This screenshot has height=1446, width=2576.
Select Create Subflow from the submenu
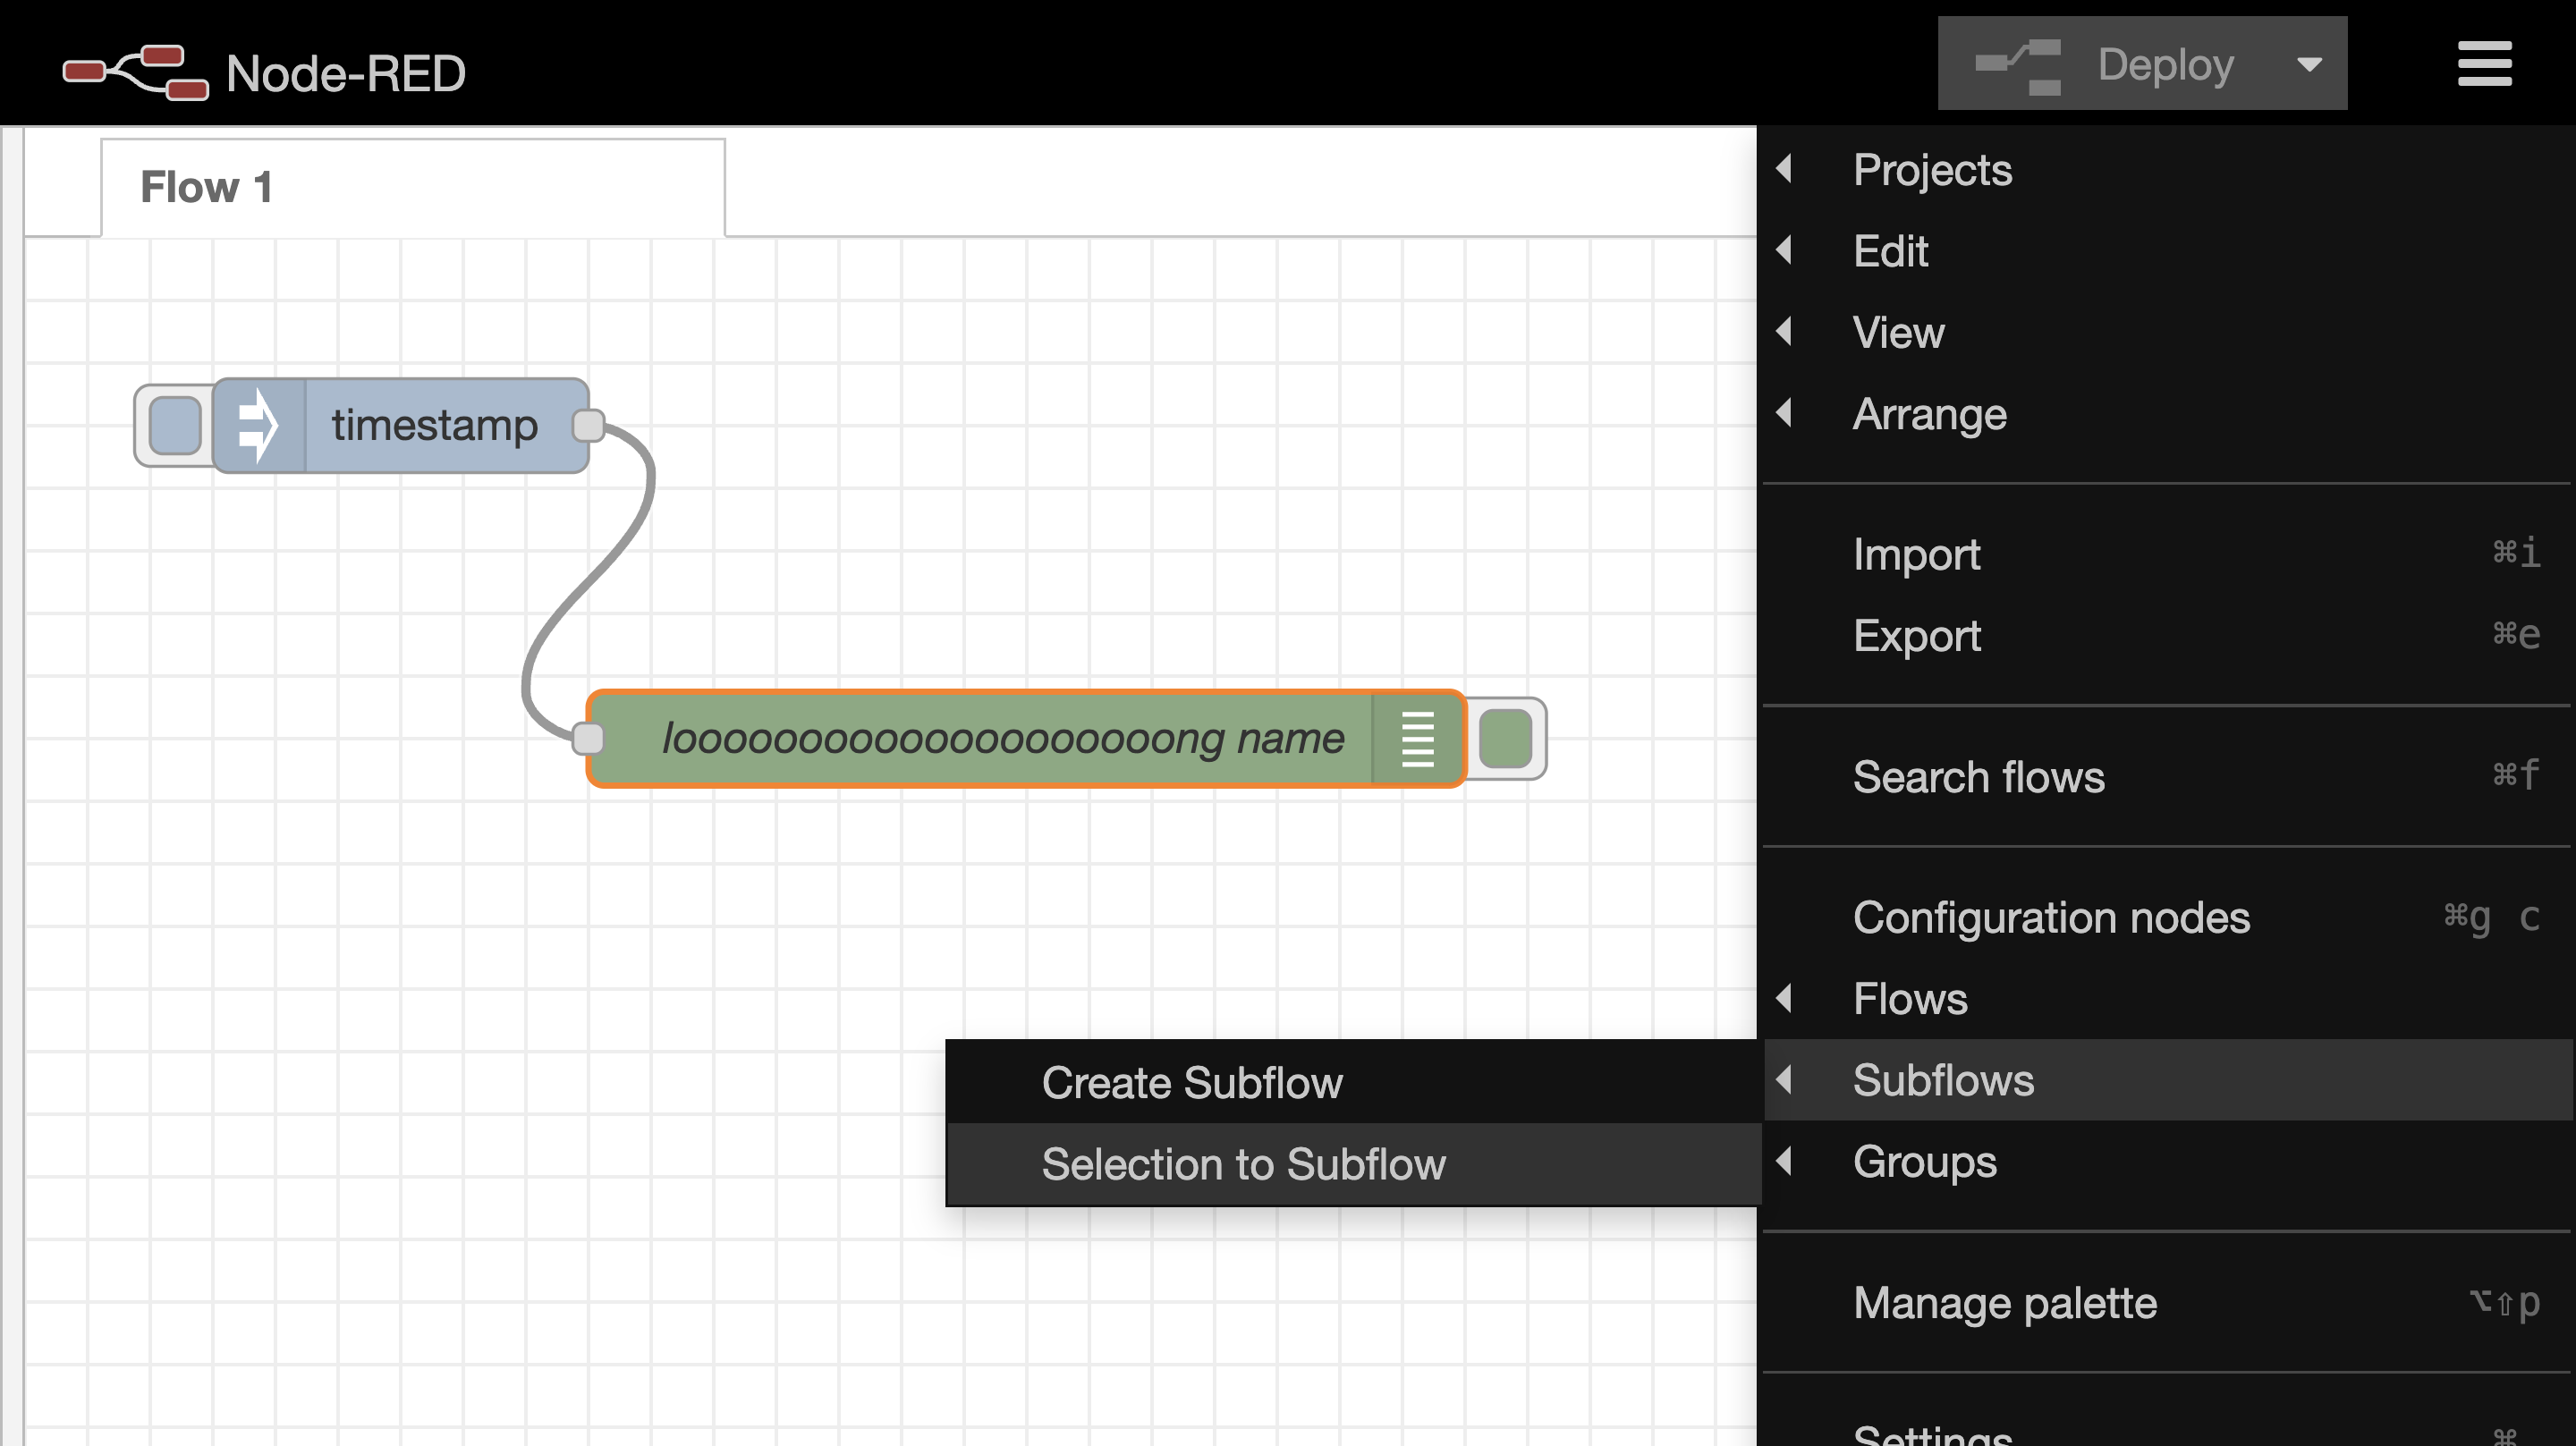point(1192,1081)
